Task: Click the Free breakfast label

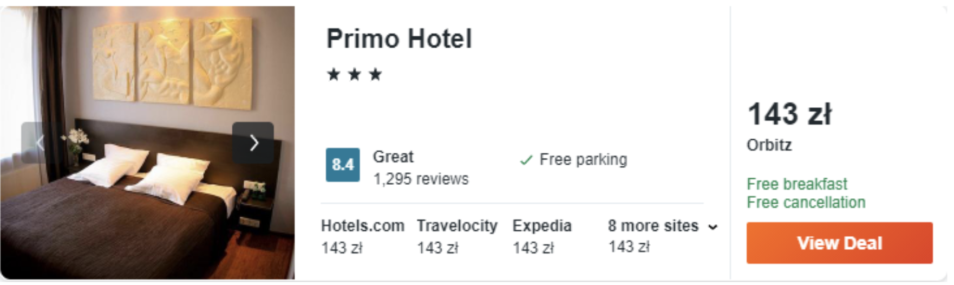Action: (x=796, y=184)
